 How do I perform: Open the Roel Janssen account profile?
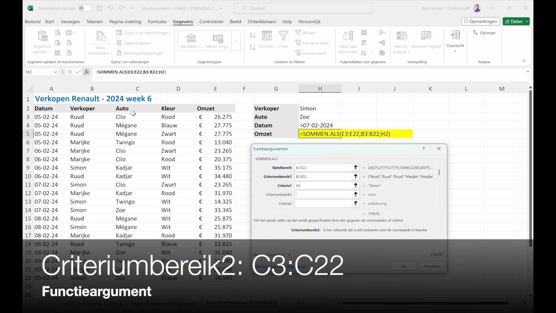(477, 8)
